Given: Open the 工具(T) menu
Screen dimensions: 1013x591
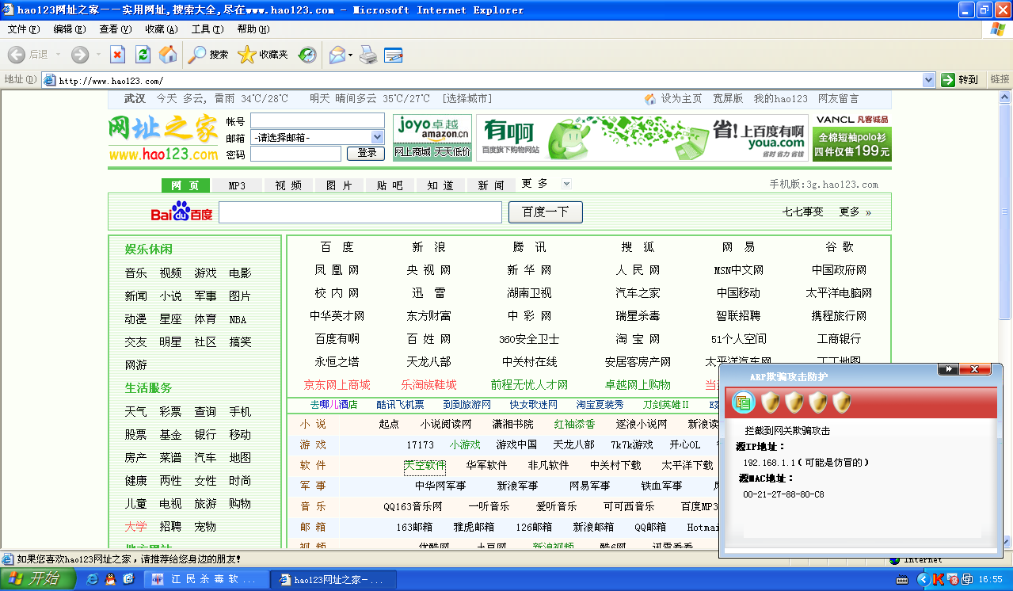Looking at the screenshot, I should pyautogui.click(x=208, y=29).
